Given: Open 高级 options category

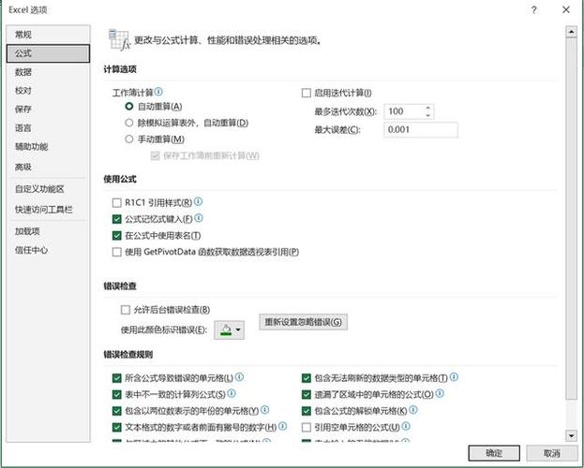Looking at the screenshot, I should click(x=48, y=167).
